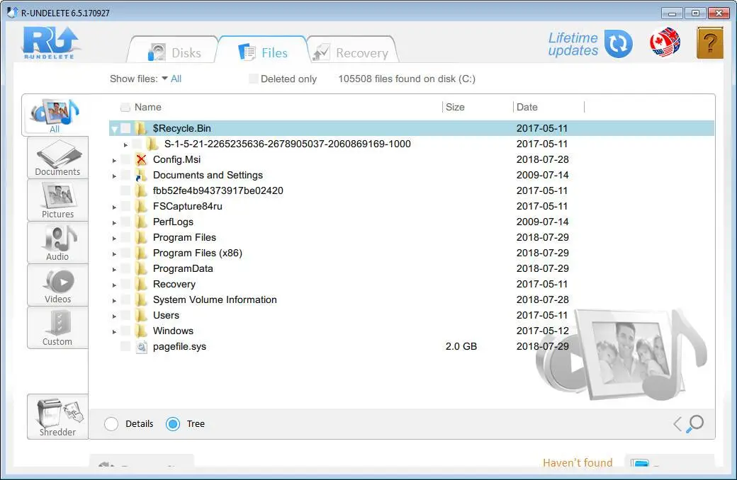Filter by Videos category
This screenshot has width=737, height=480.
click(x=58, y=285)
